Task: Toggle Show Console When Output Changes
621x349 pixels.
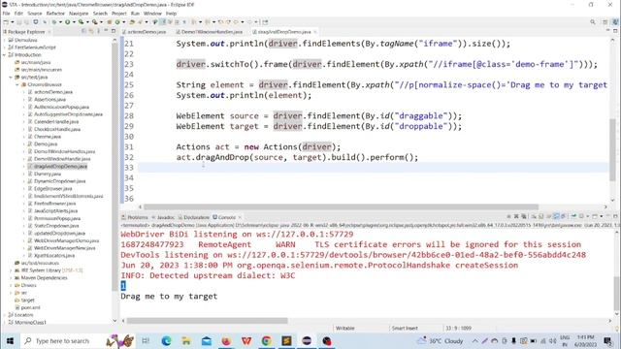Action: tap(556, 217)
